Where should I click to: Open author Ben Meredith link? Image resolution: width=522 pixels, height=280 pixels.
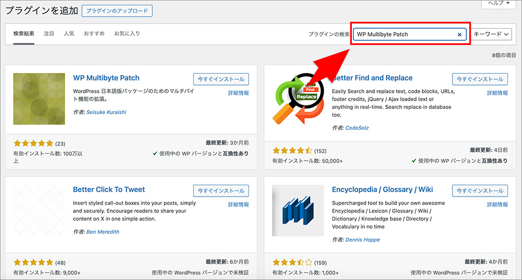click(102, 232)
